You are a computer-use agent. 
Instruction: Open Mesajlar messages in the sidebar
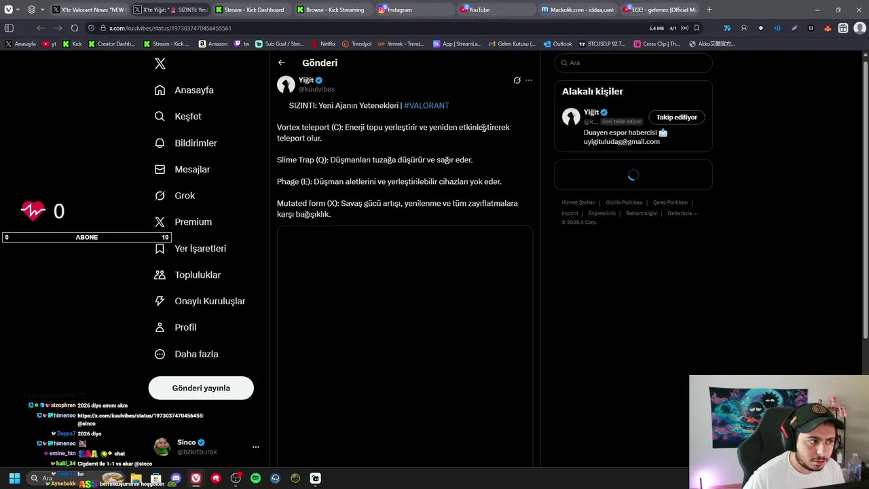[183, 169]
